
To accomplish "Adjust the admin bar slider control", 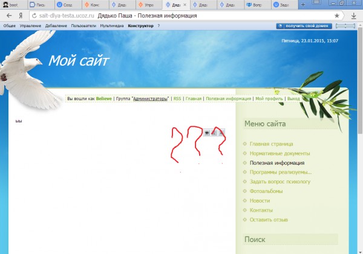I will (345, 26).
